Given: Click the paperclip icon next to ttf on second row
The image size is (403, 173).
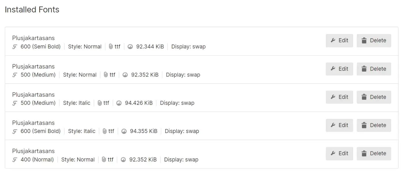Looking at the screenshot, I should coord(106,75).
